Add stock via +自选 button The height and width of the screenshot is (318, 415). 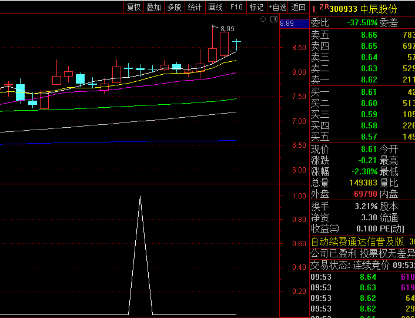point(277,7)
